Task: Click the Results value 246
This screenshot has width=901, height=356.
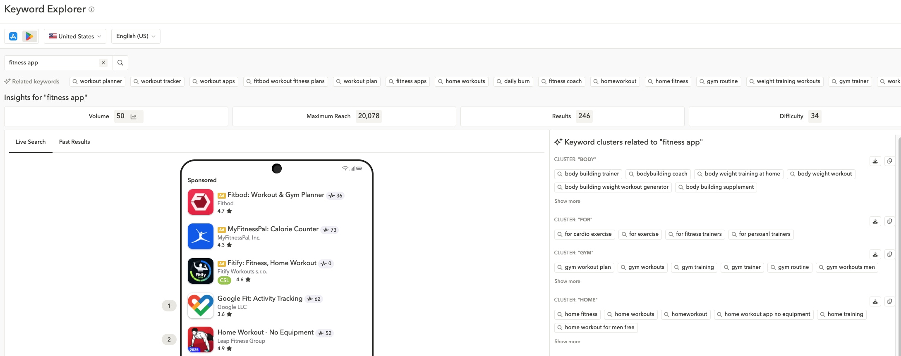Action: pyautogui.click(x=584, y=116)
